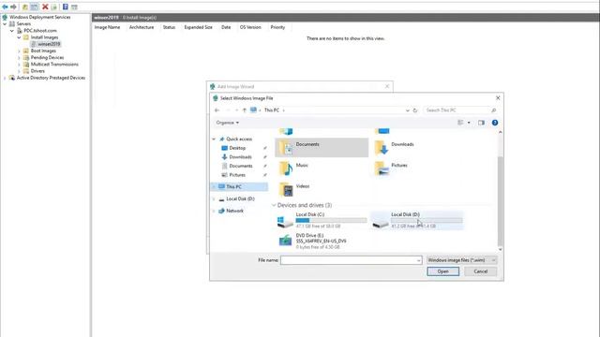Select Multicast Transmissions in the tree
Viewport: 600px width, 337px height.
point(54,65)
